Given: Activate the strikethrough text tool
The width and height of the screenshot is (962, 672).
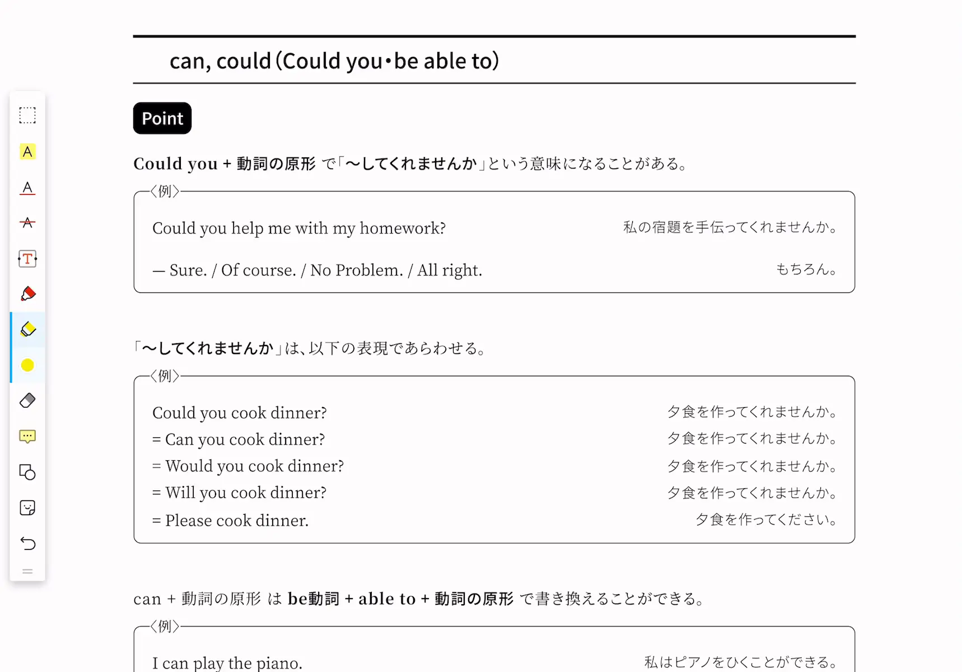Looking at the screenshot, I should tap(27, 223).
